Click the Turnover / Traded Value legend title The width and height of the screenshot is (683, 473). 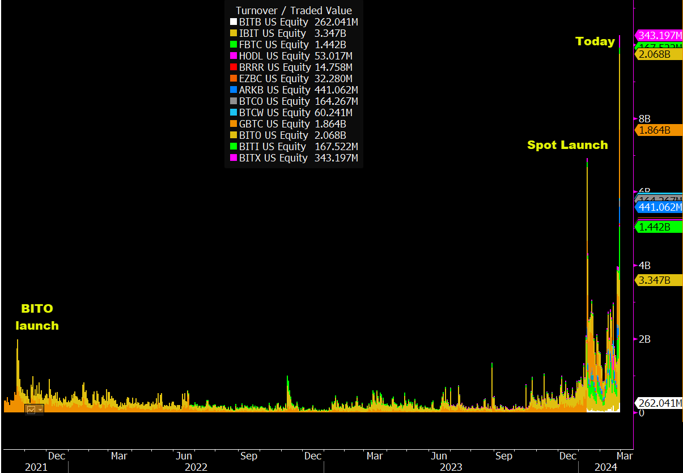pyautogui.click(x=294, y=10)
